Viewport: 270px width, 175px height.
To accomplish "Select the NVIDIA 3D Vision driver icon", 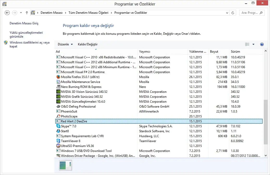I will (x=58, y=92).
